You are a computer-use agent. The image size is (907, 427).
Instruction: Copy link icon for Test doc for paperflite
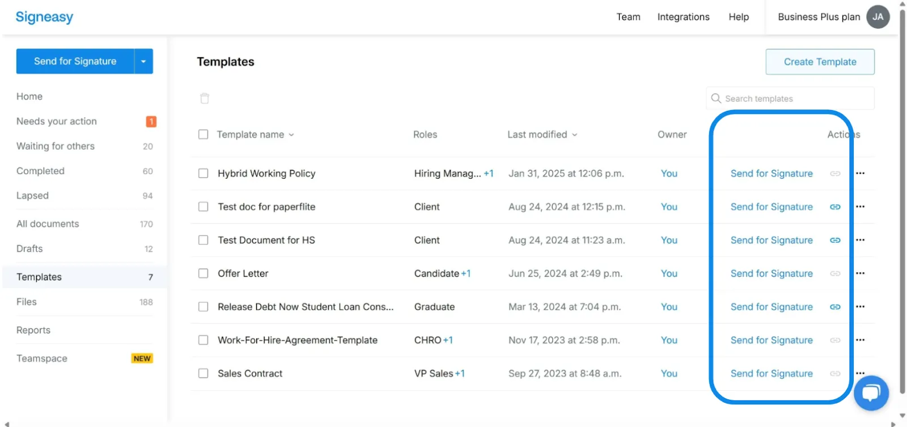point(835,207)
